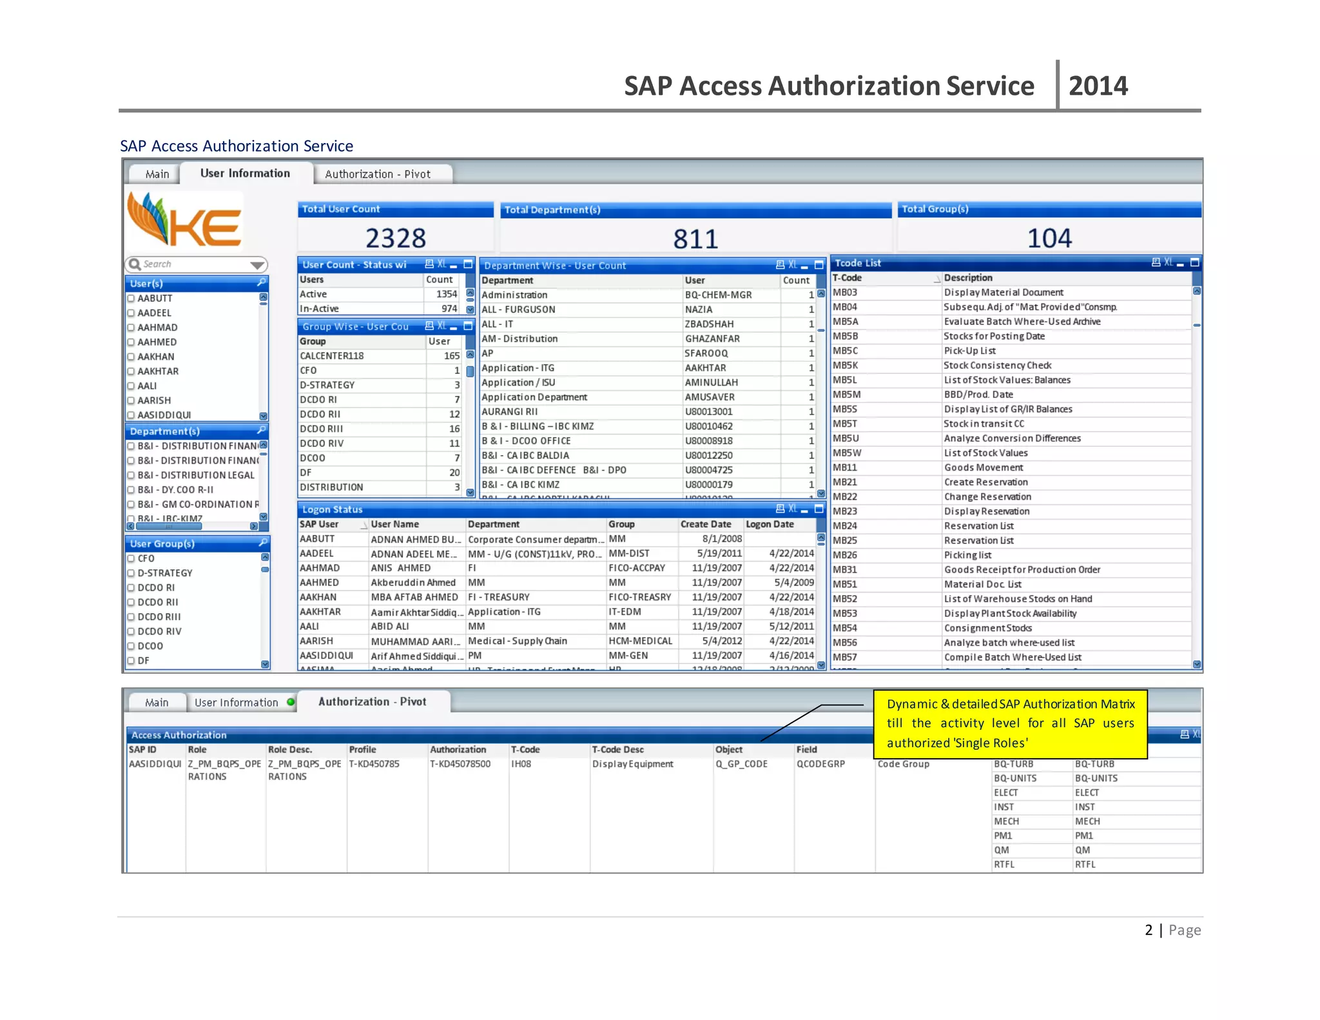Click the MB03 T-Code entry
The image size is (1320, 1020).
[845, 293]
